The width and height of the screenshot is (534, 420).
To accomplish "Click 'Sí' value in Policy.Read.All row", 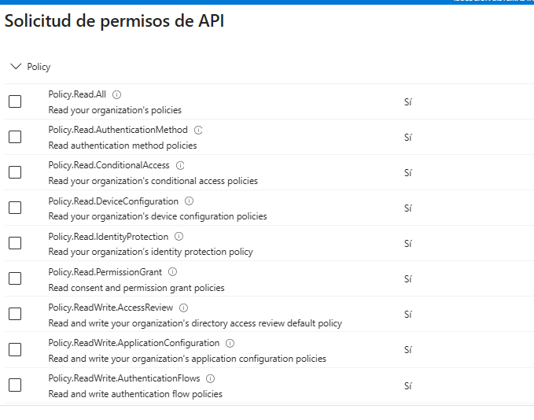I will pos(408,101).
